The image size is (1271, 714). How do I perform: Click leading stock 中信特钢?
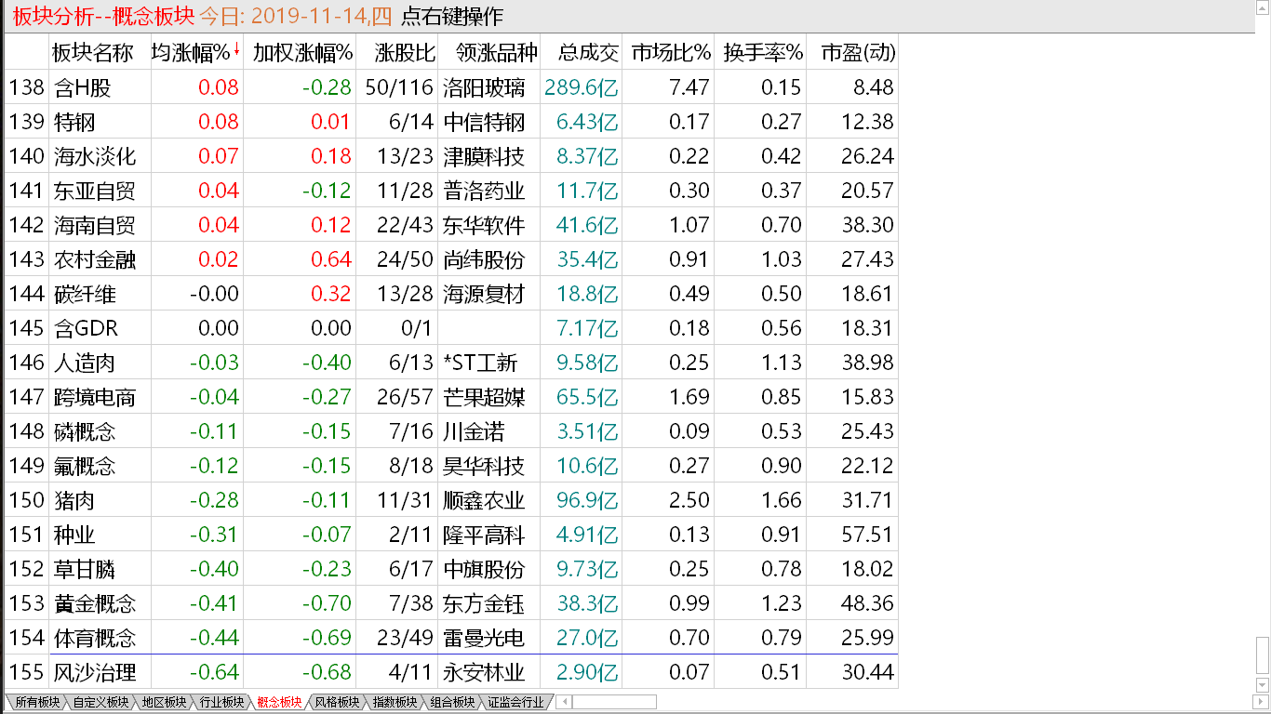click(x=485, y=122)
